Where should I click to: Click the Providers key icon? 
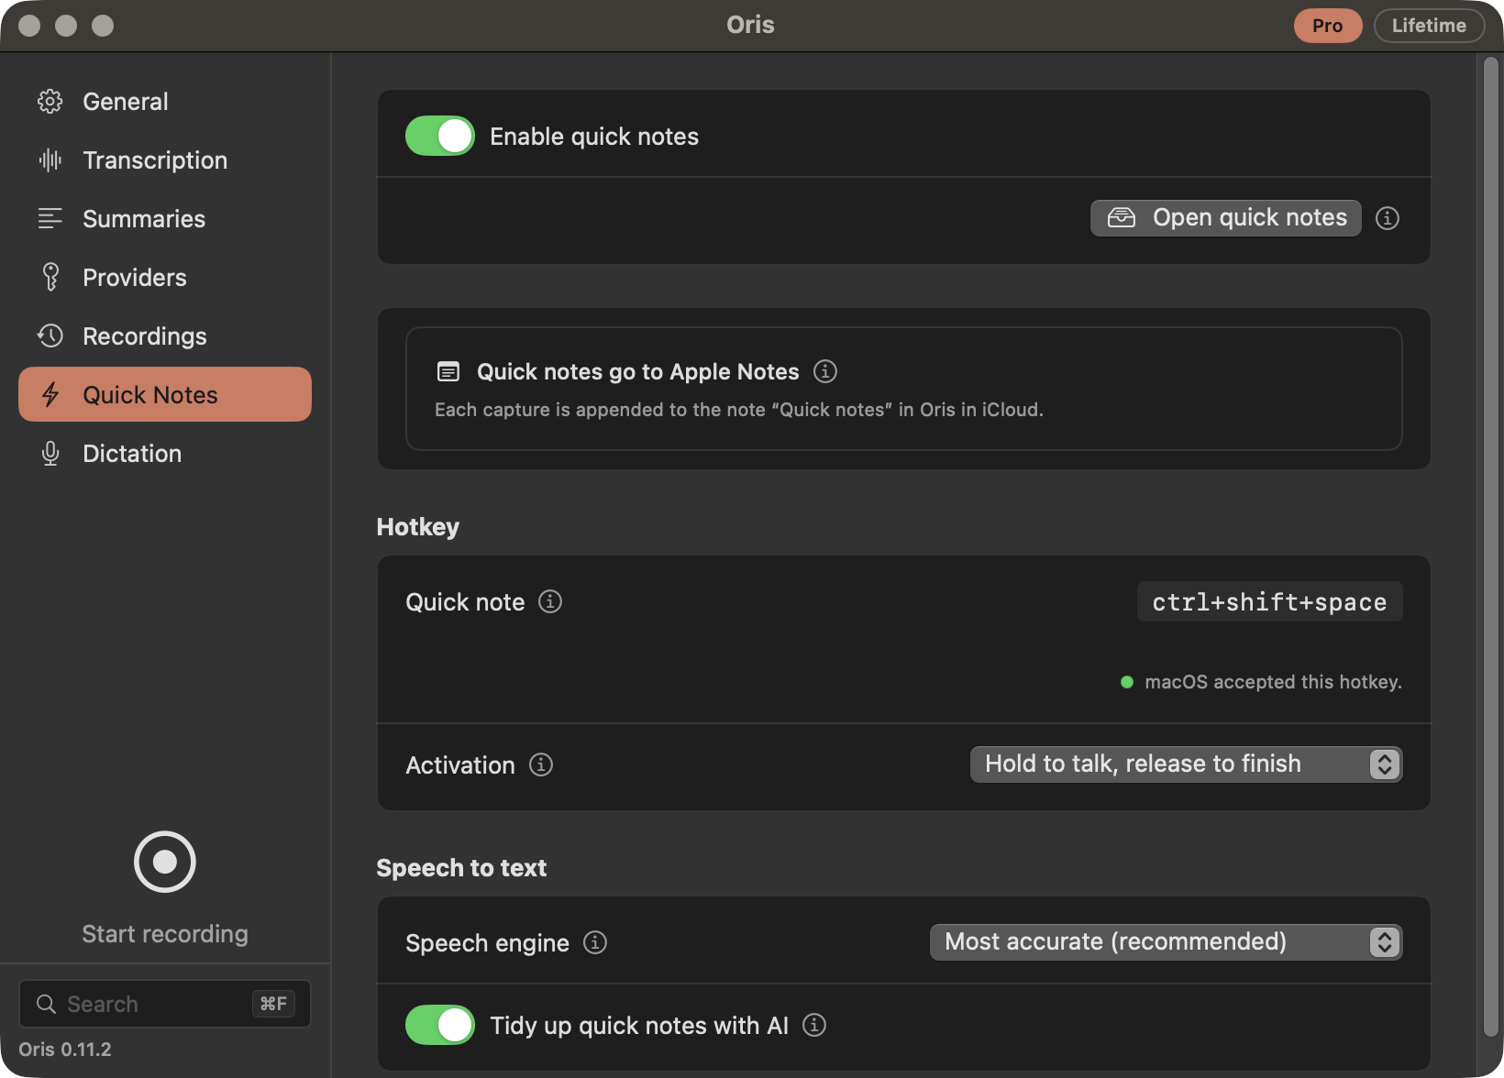tap(50, 277)
